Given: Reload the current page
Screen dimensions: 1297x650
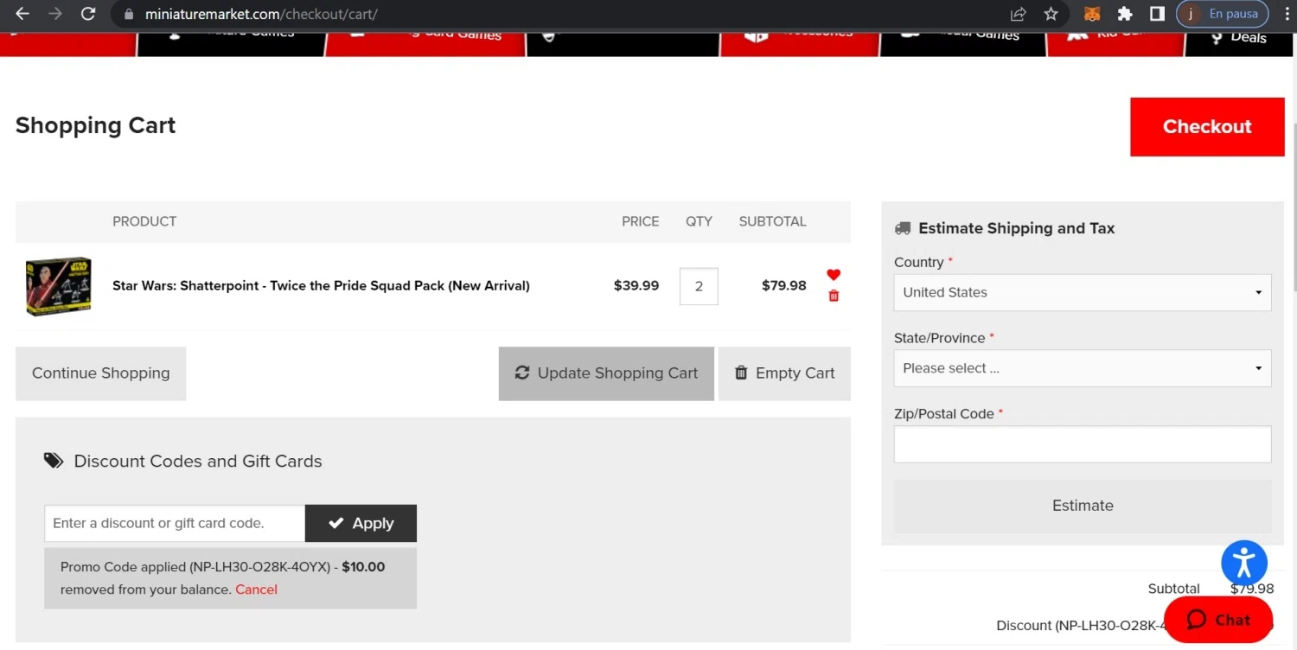Looking at the screenshot, I should [x=87, y=14].
